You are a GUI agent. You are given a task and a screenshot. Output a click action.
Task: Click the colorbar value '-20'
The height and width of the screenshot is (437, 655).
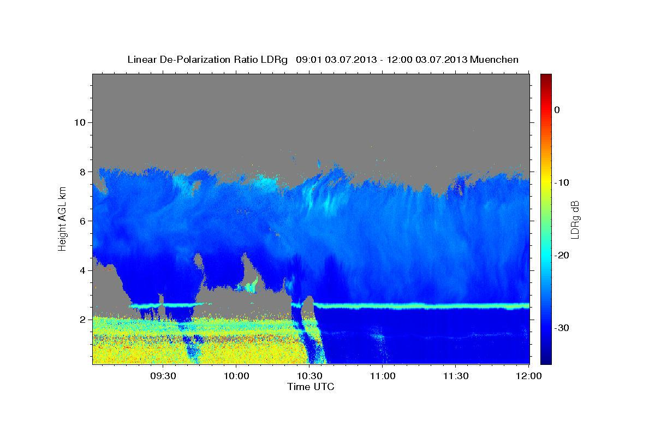click(562, 255)
